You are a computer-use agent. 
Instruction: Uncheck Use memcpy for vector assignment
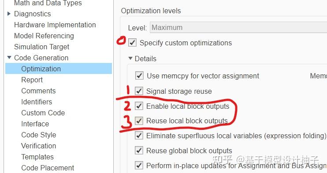pyautogui.click(x=139, y=76)
